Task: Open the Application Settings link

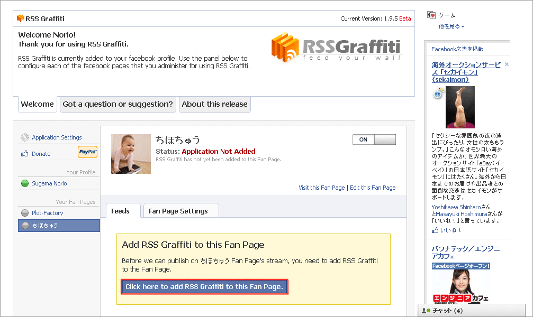Action: click(57, 137)
